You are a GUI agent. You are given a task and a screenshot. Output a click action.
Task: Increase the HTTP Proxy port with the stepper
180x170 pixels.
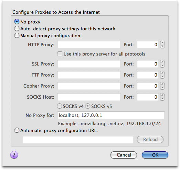[x=162, y=43]
